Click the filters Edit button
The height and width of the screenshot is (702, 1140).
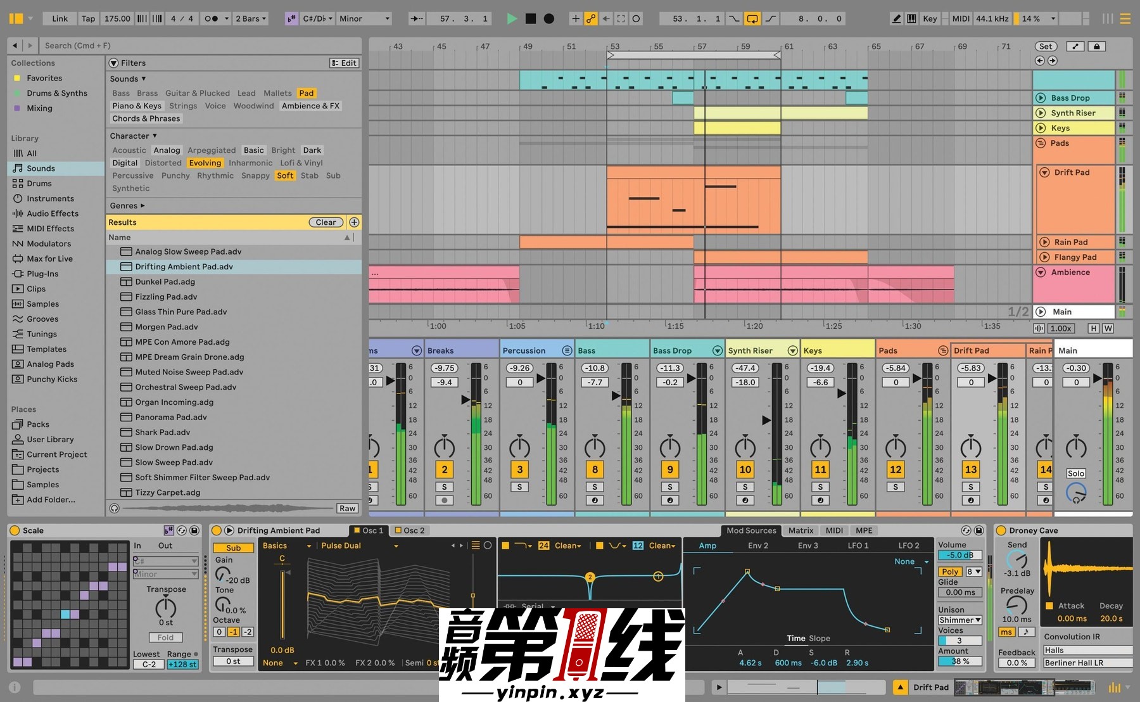344,63
